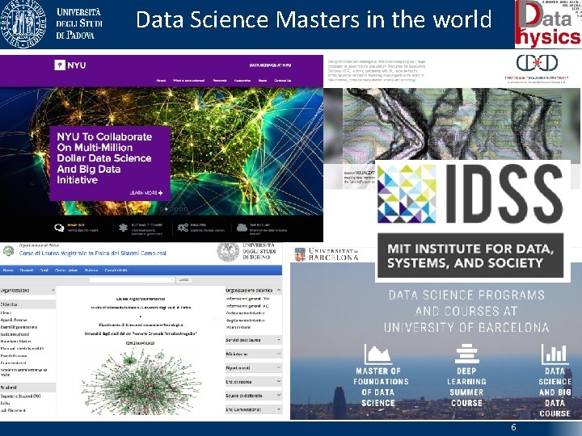Open the Deep Learning Summer Course link
Viewport: 582px width, 436px height.
(466, 387)
